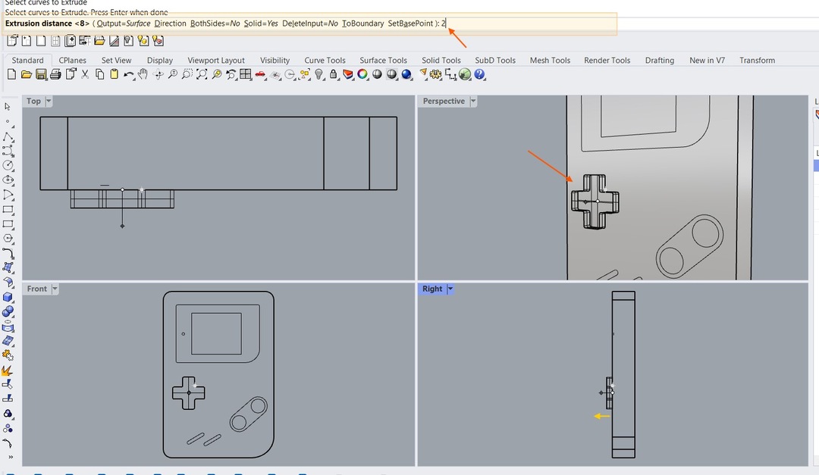Click the red car view icon
819x475 pixels.
coord(260,75)
